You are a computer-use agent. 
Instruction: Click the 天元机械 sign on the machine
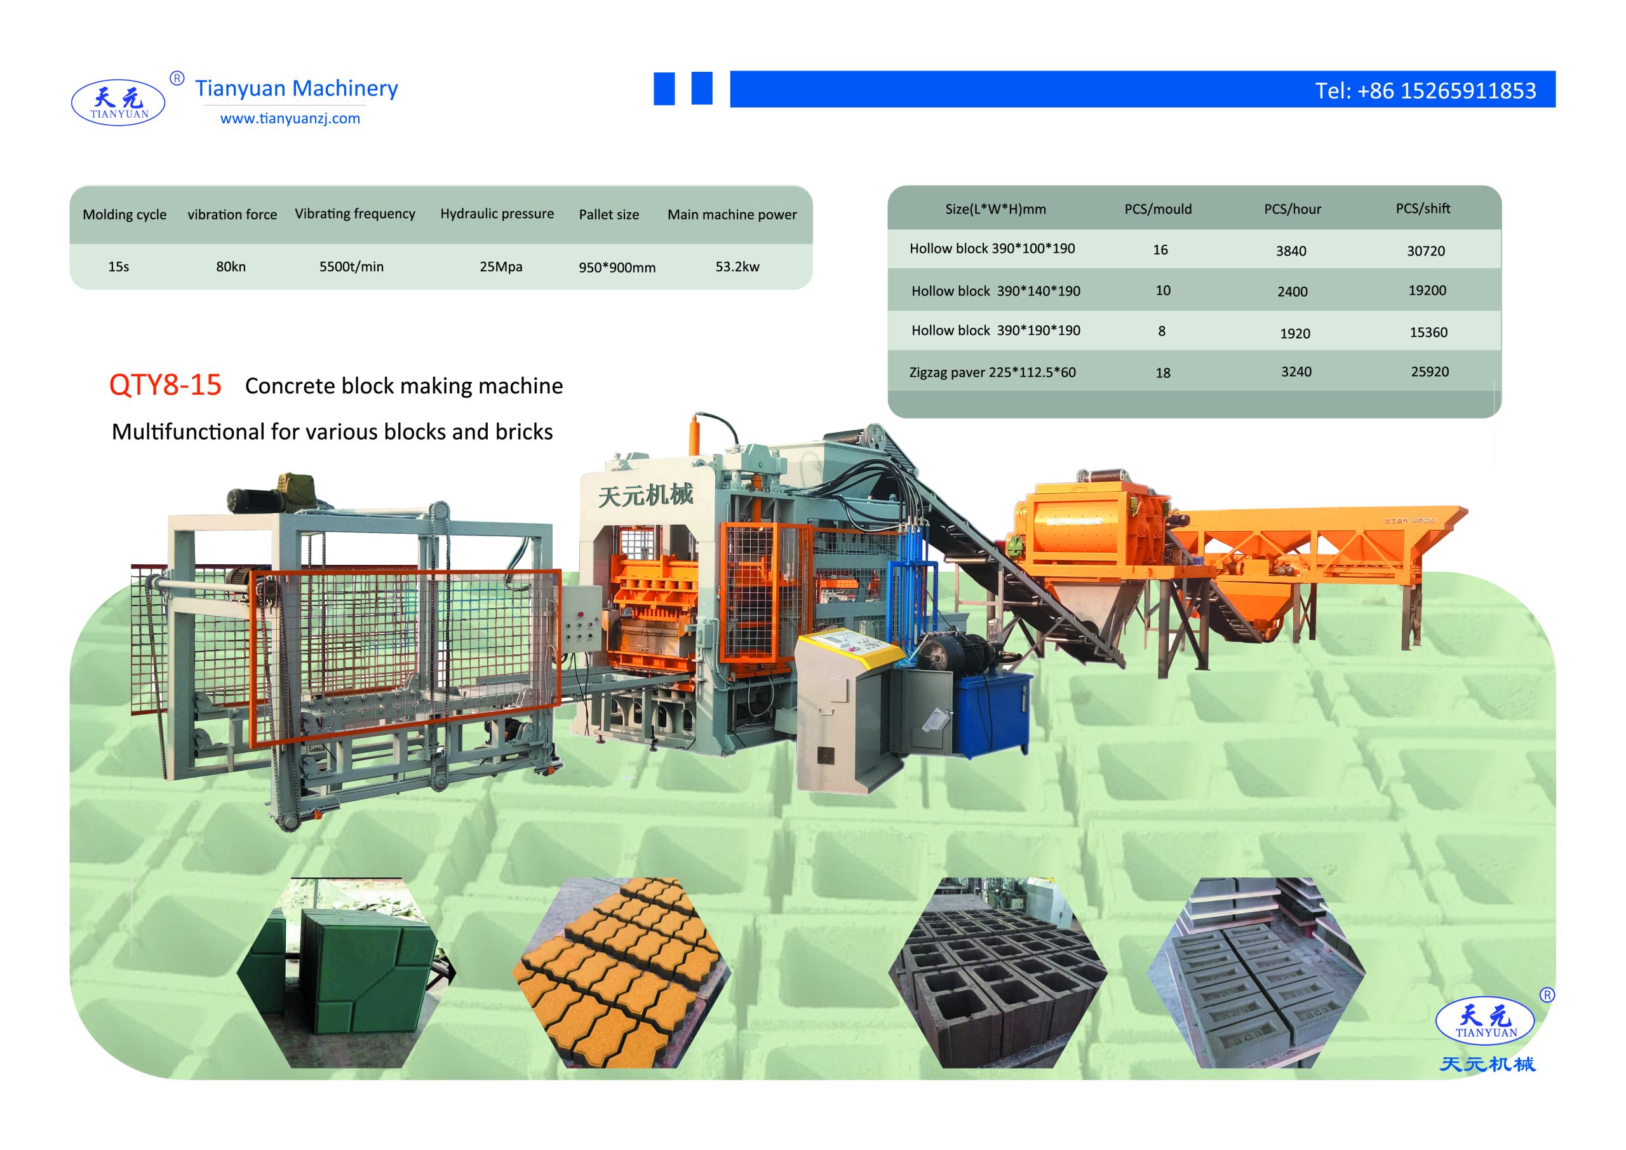click(x=645, y=494)
